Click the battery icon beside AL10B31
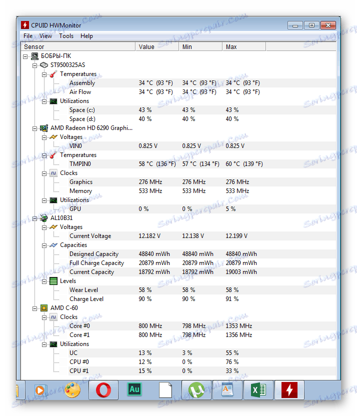357x416 pixels. click(x=44, y=218)
